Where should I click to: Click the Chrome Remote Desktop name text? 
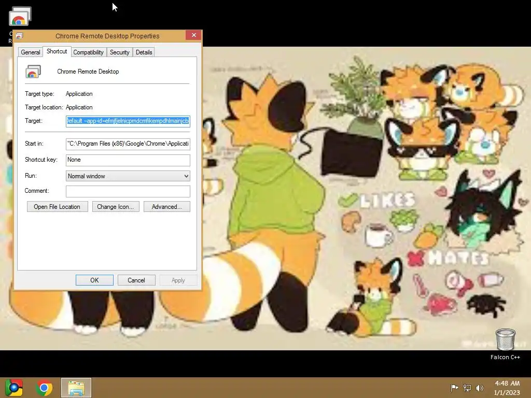pyautogui.click(x=88, y=72)
